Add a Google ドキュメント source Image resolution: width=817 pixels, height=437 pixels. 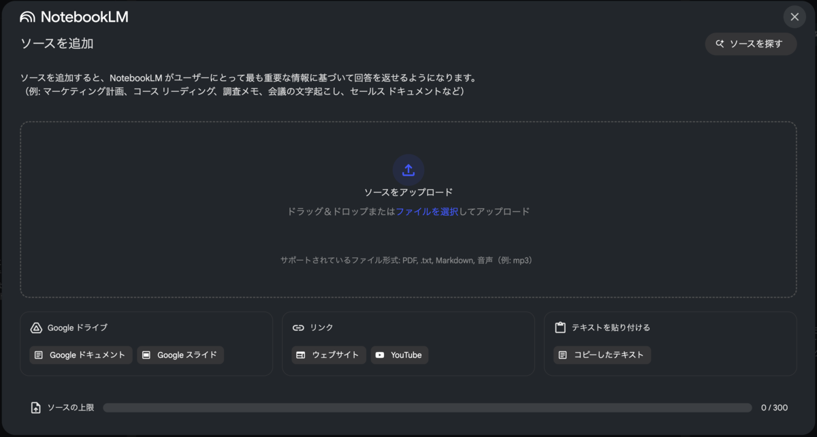pyautogui.click(x=81, y=355)
